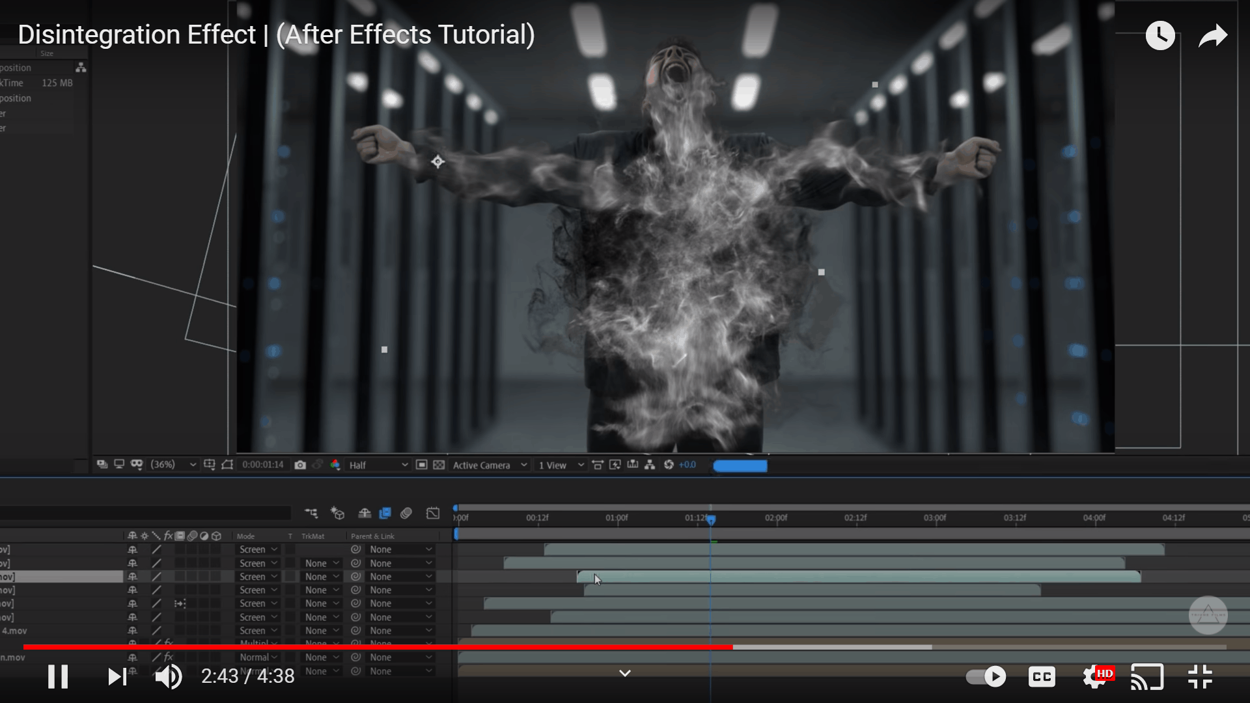Open grid and guide options icon
The image size is (1250, 703).
[x=209, y=465]
